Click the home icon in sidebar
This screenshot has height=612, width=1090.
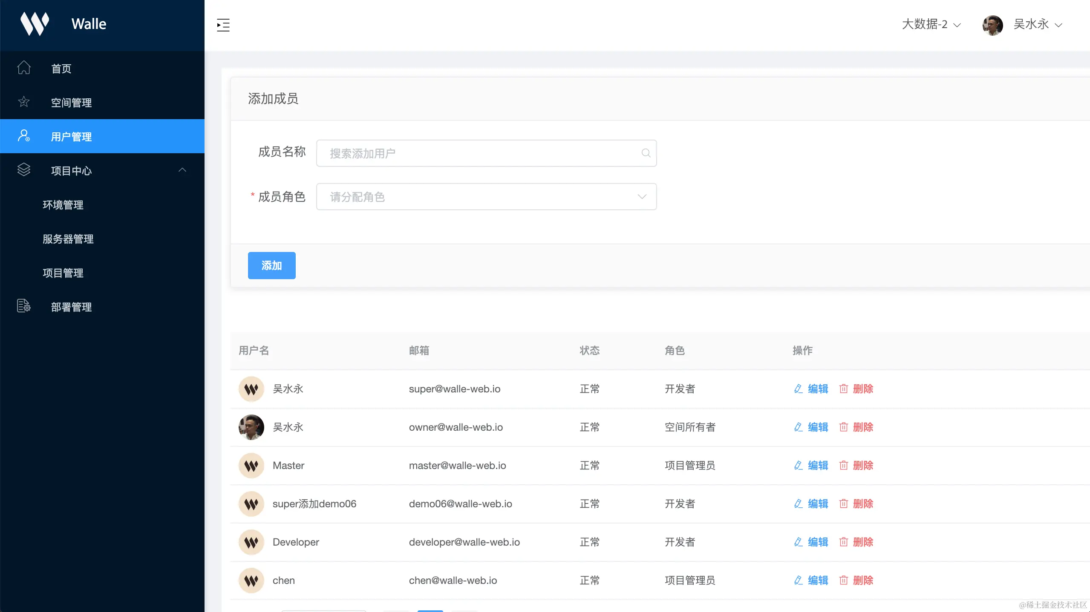coord(24,68)
